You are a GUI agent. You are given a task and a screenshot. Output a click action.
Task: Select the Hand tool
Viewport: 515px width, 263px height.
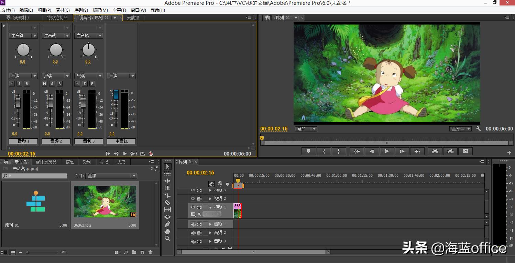coord(167,231)
